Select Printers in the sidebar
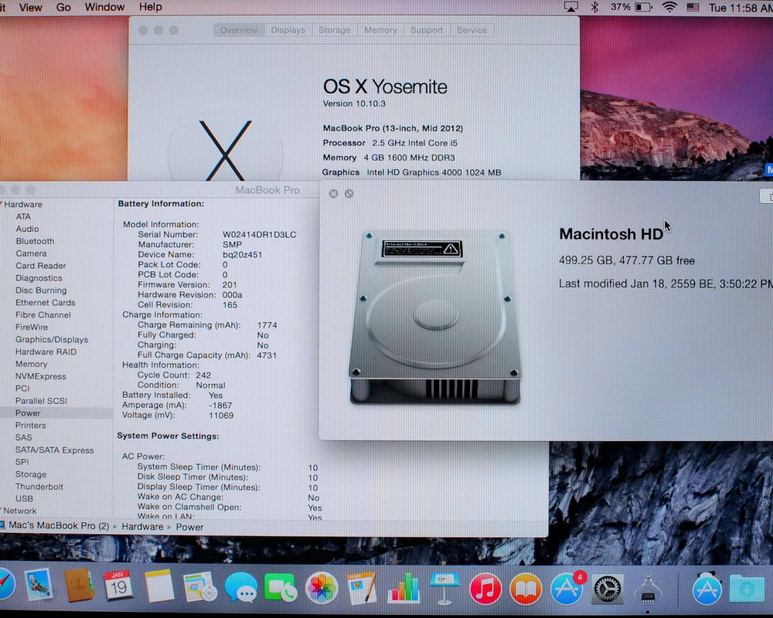The image size is (773, 618). click(31, 426)
